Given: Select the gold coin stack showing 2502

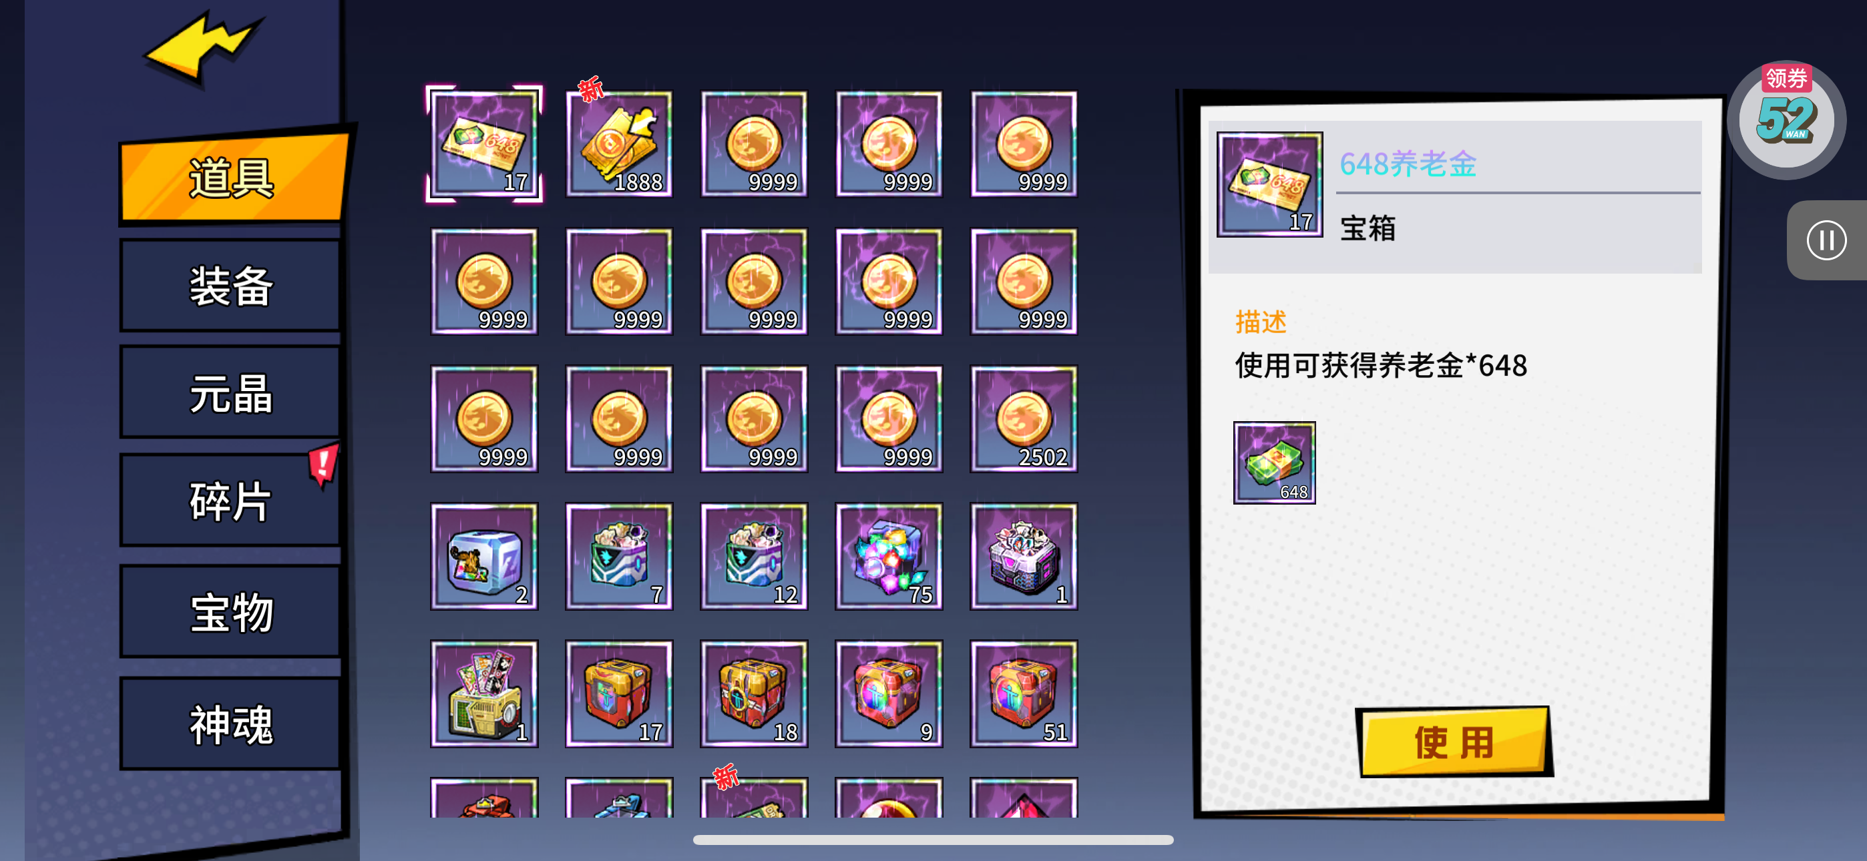Looking at the screenshot, I should coord(1024,419).
